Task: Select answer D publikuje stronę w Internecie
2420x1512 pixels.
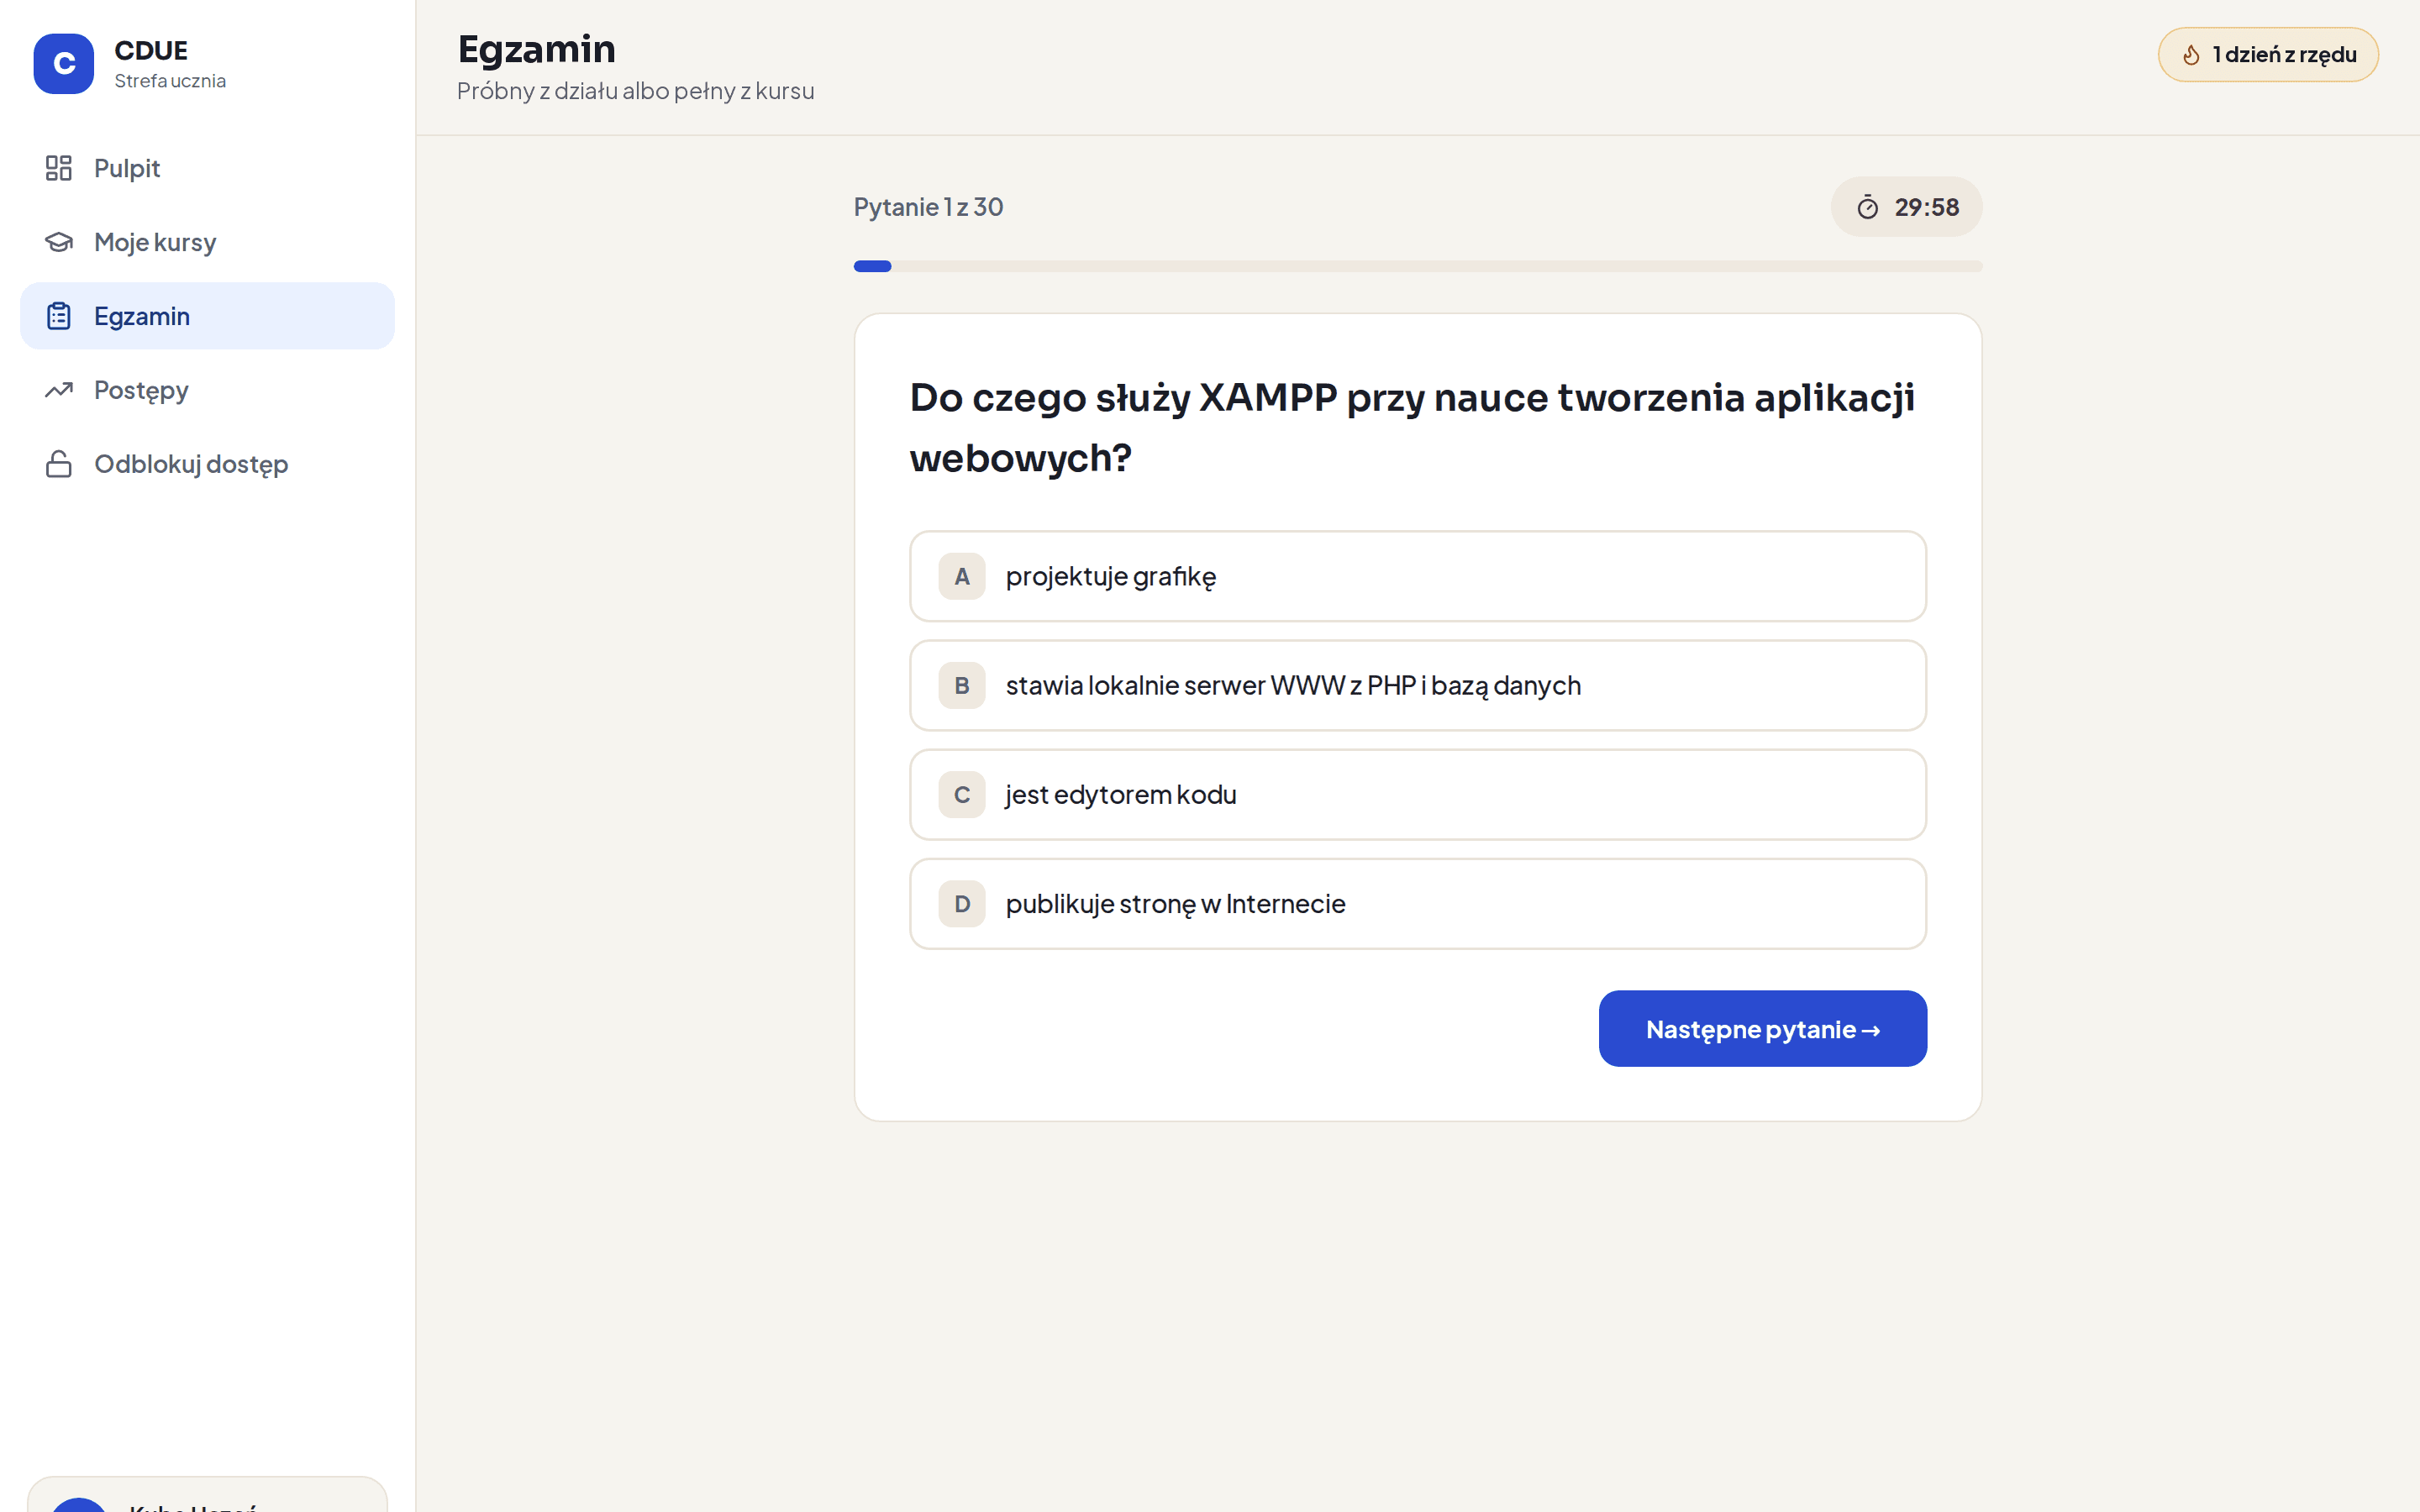Action: coord(1417,903)
